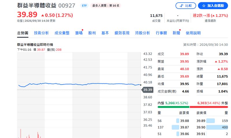Viewport: 231px width, 138px height.
Task: Switch to the 技術分析 tab
Action: pyautogui.click(x=41, y=33)
